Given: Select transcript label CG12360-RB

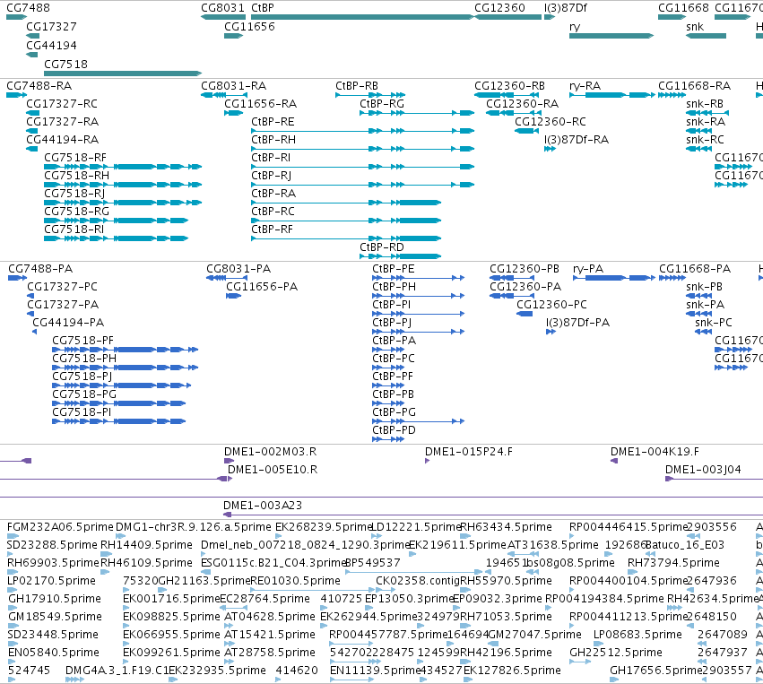Looking at the screenshot, I should (509, 86).
